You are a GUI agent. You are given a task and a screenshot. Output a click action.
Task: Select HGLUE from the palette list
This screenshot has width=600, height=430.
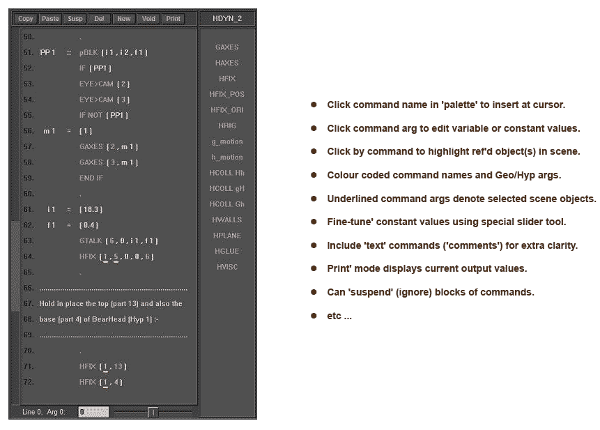(x=227, y=251)
